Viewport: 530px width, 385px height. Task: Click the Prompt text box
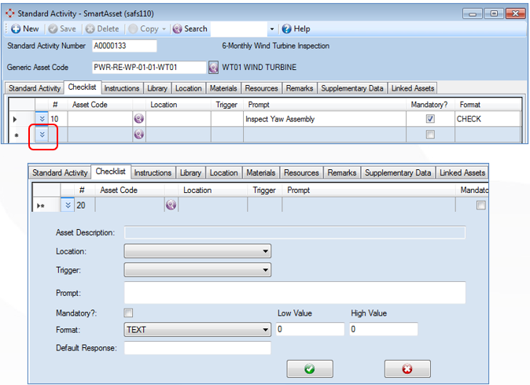click(x=295, y=293)
